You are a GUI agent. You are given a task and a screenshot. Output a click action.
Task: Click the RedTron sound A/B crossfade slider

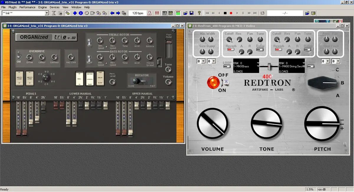pos(269,67)
